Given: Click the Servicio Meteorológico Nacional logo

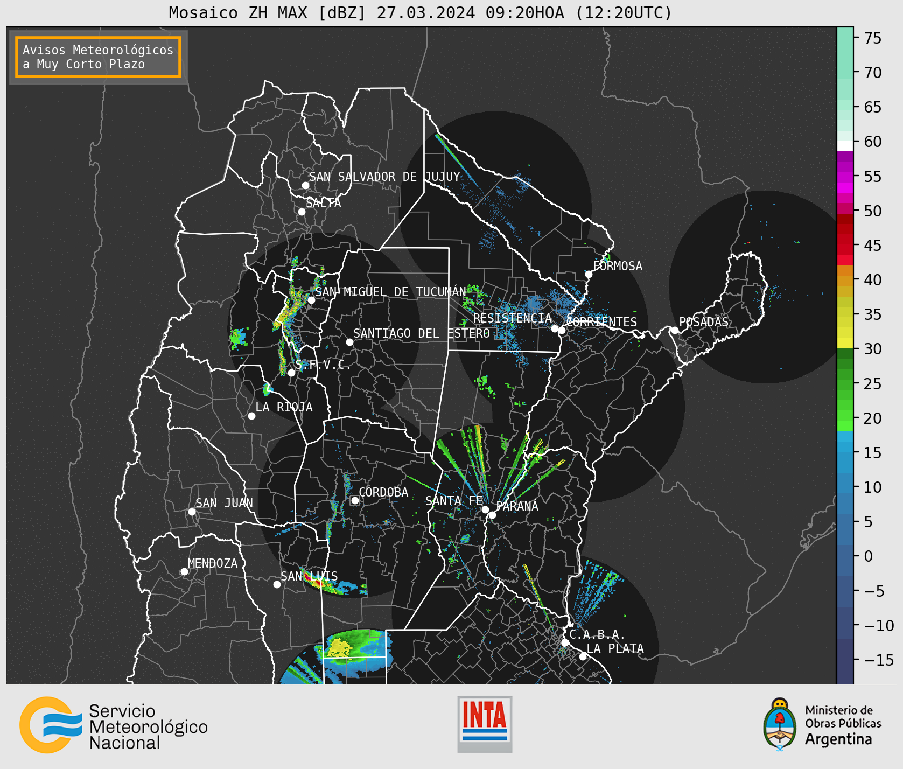Looking at the screenshot, I should tap(114, 725).
